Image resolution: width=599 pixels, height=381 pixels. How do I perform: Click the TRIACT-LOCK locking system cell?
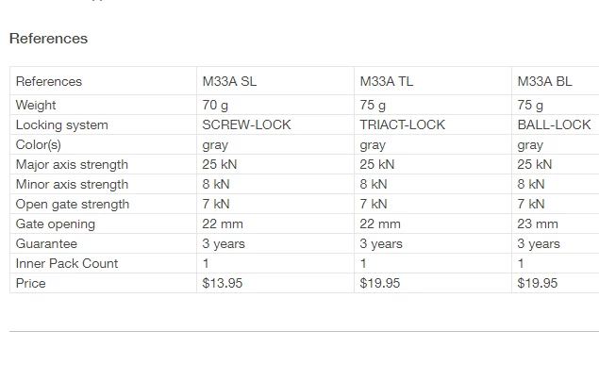pos(403,124)
